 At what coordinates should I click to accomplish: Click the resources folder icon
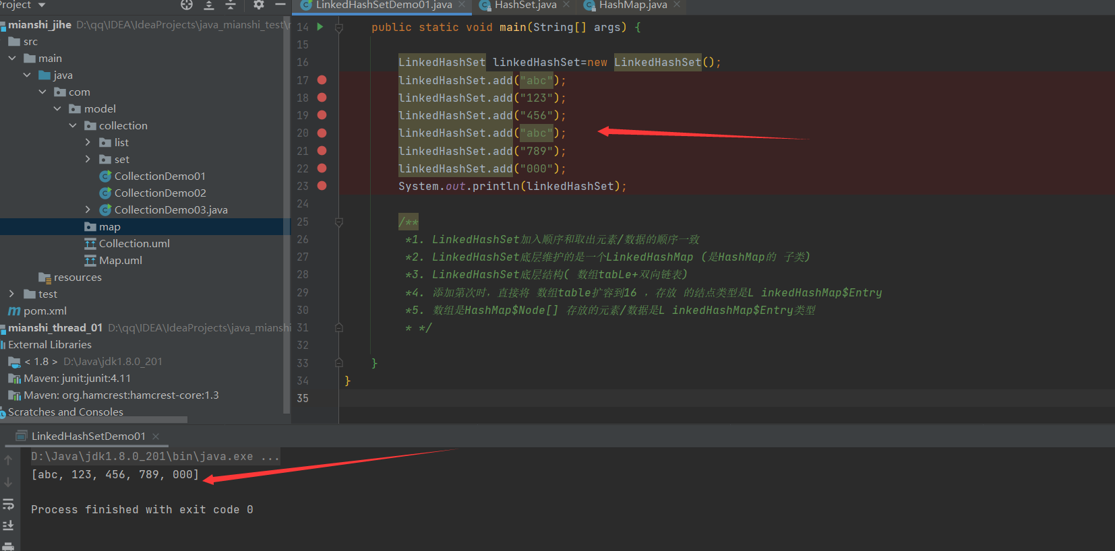tap(45, 278)
